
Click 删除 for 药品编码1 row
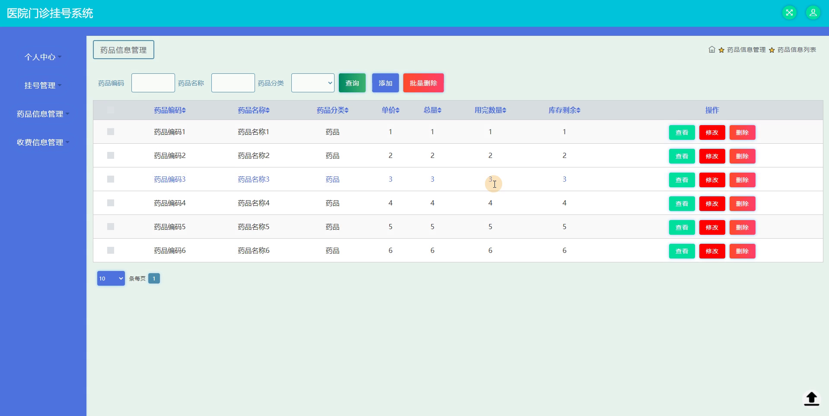(x=743, y=132)
